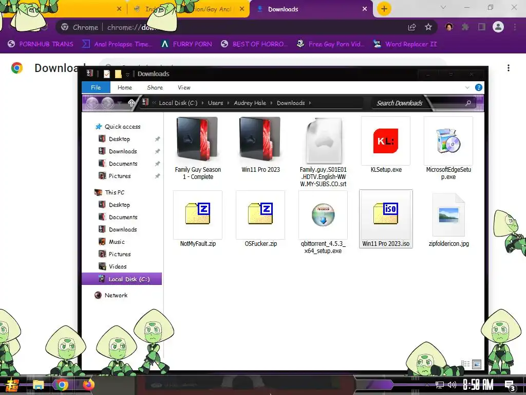Go back in Explorer navigation
This screenshot has width=526, height=395.
[x=92, y=103]
